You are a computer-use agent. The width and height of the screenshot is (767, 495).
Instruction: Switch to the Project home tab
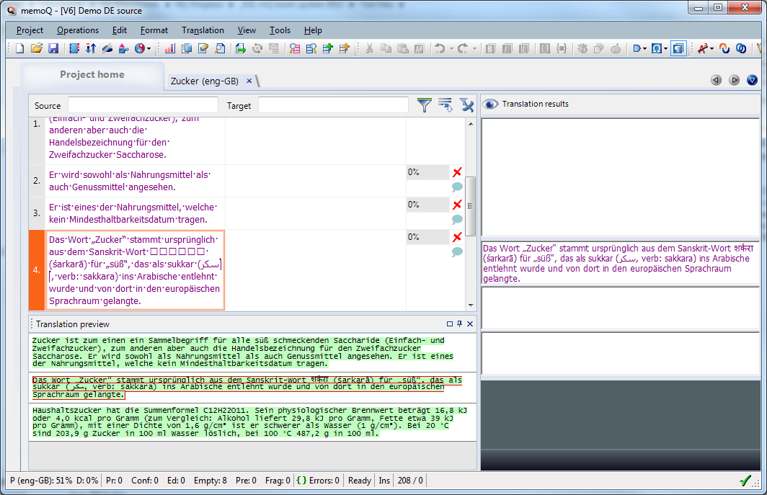92,75
